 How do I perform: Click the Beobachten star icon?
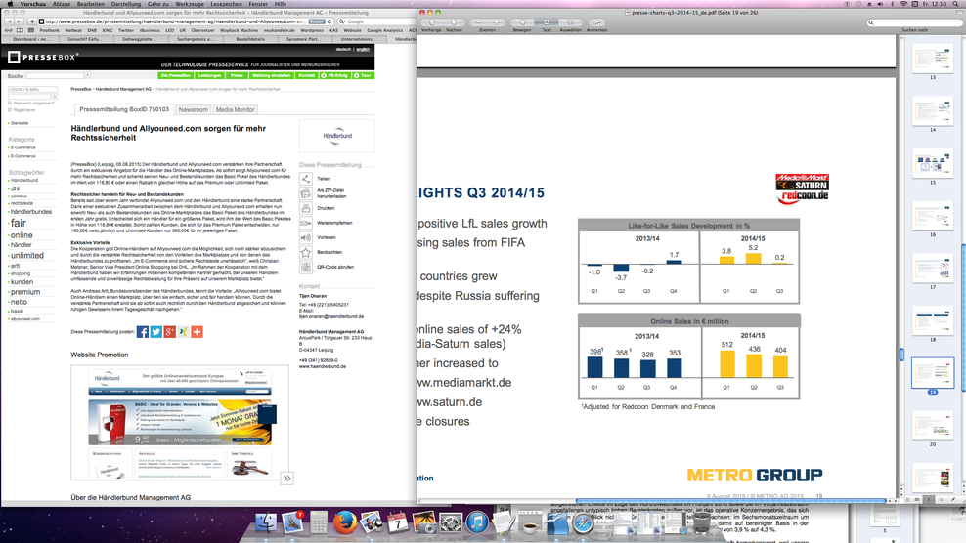306,252
